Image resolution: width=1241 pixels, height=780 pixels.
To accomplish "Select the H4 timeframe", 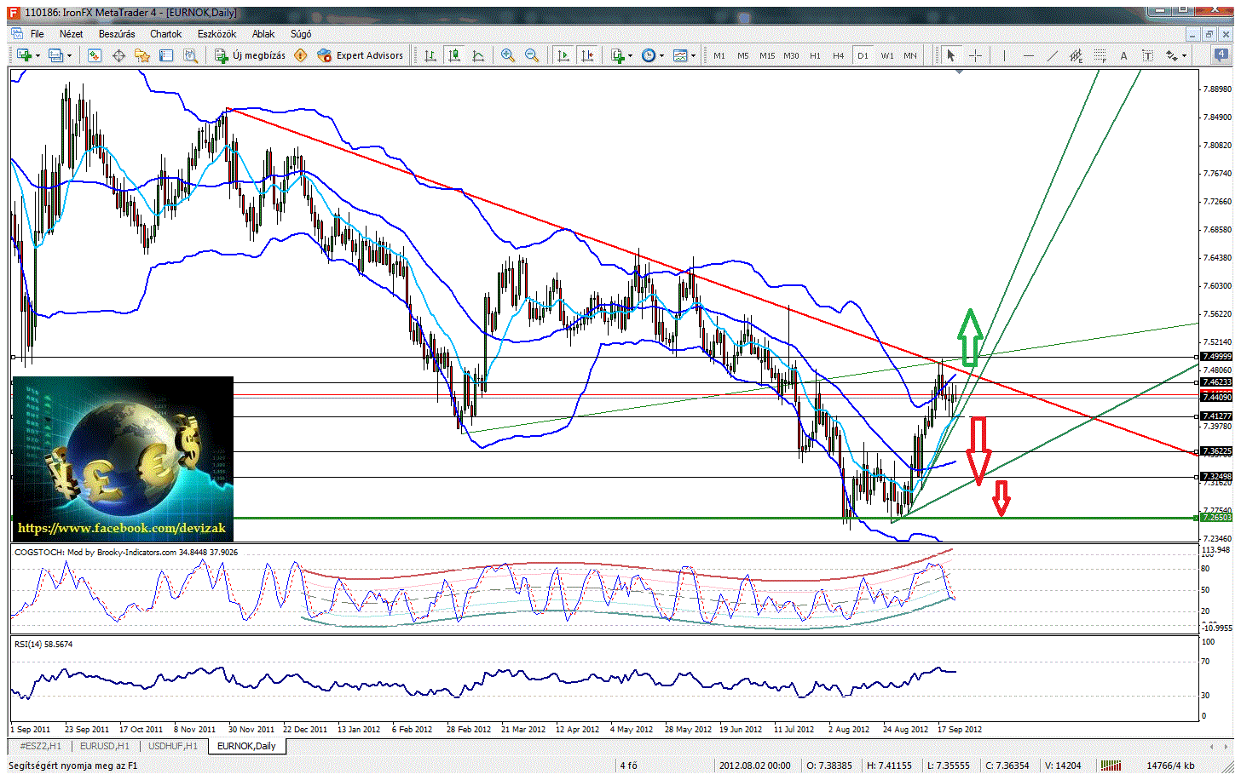I will (839, 55).
